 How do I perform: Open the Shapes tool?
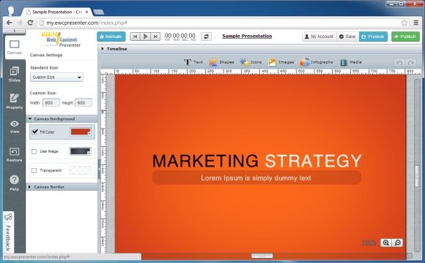point(221,62)
